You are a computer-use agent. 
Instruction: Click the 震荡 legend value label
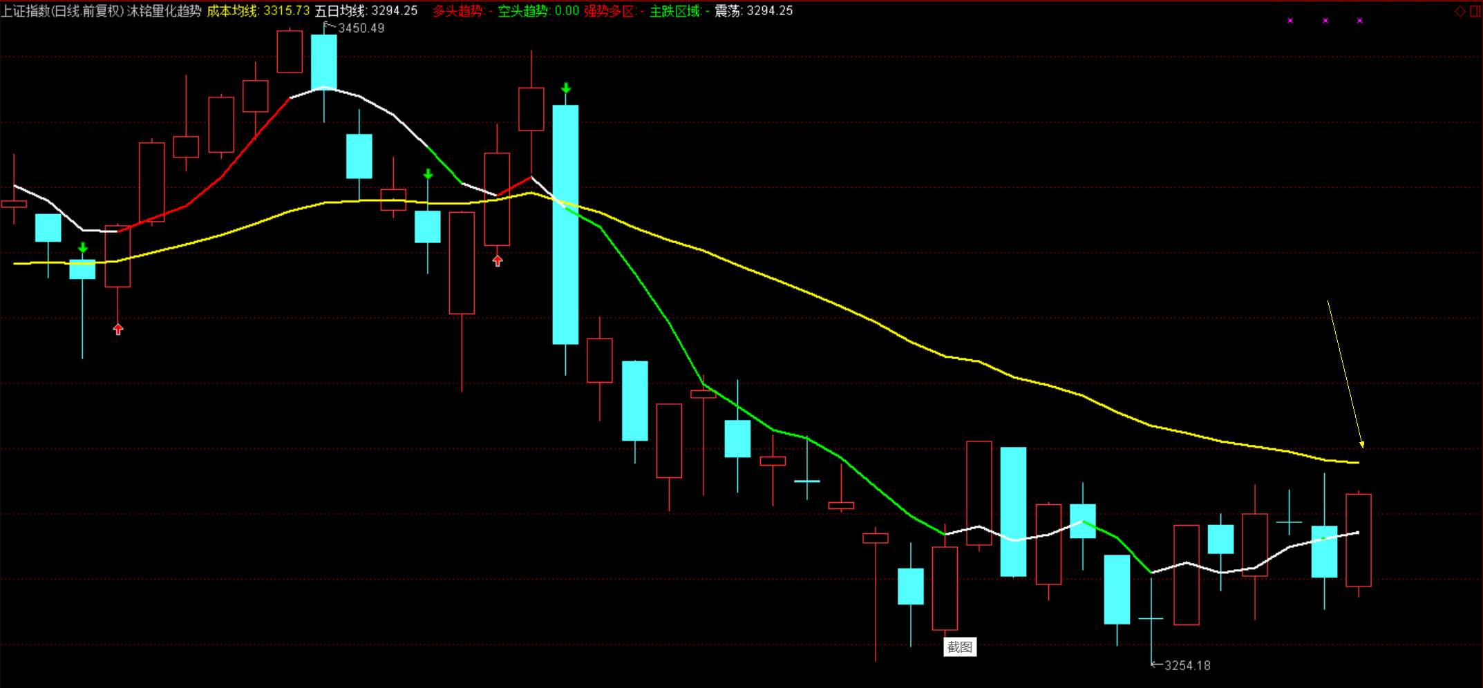[753, 11]
